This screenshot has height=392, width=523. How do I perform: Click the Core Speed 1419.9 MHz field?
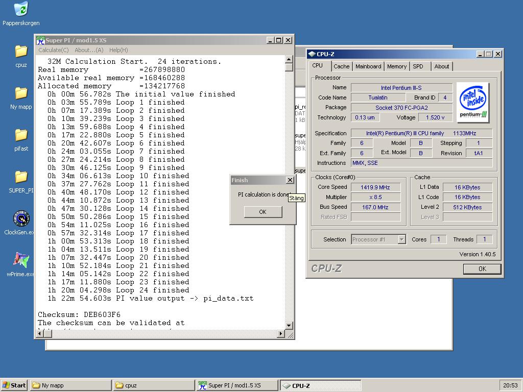click(375, 187)
